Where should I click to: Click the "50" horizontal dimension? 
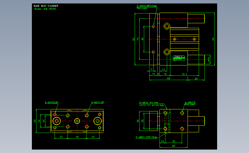pyautogui.click(x=174, y=146)
